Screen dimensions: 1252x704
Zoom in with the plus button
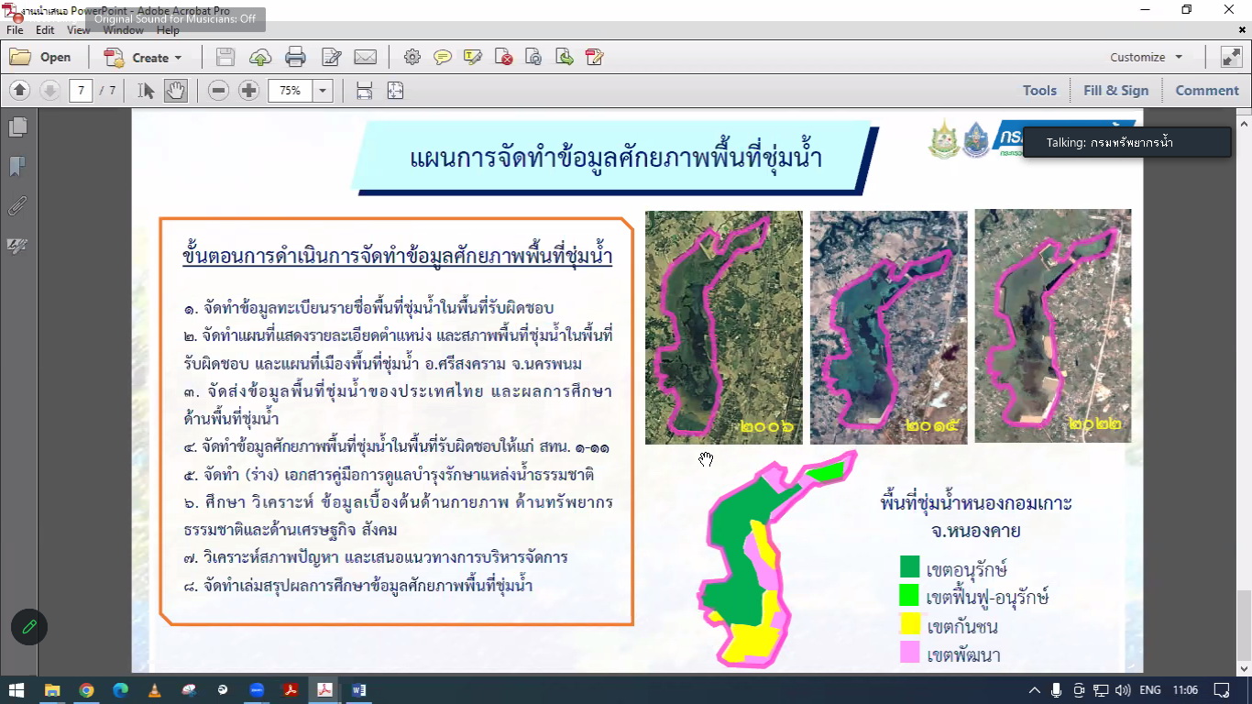pyautogui.click(x=248, y=91)
